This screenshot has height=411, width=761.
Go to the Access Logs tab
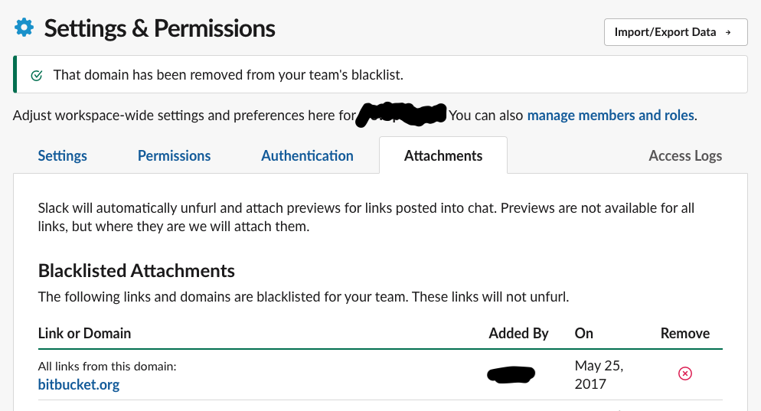(685, 156)
